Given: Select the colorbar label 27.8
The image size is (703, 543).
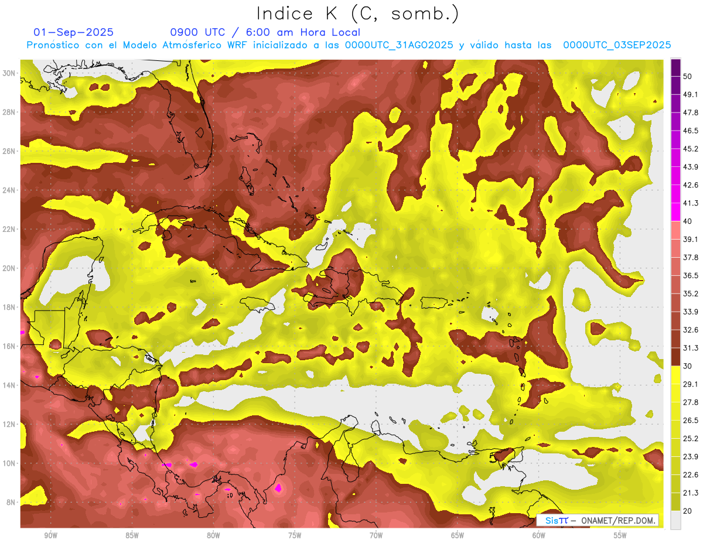Looking at the screenshot, I should pyautogui.click(x=691, y=402).
